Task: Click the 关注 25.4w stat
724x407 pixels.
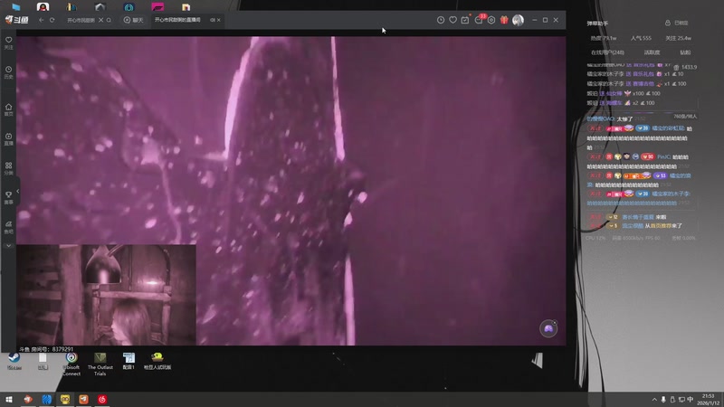Action: 678,38
